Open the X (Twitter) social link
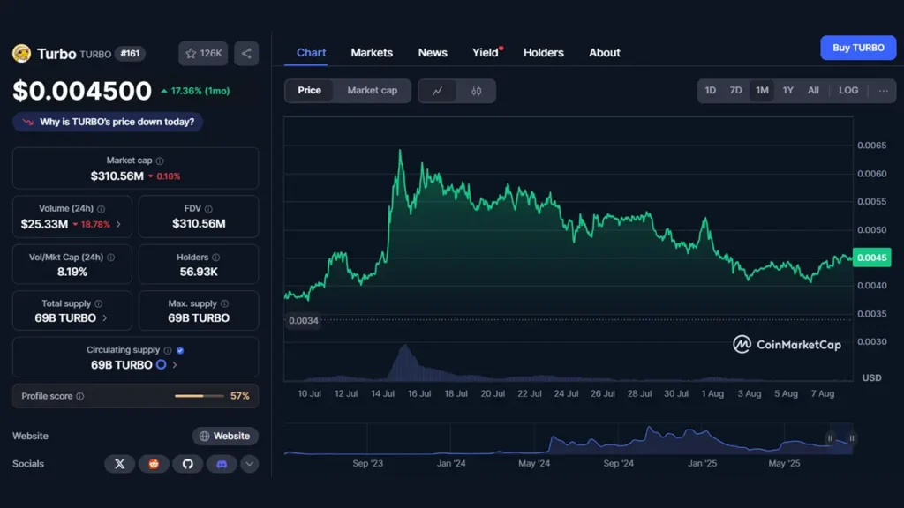 119,464
